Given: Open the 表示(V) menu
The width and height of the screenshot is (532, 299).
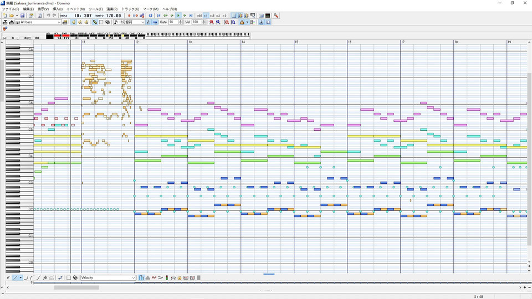Looking at the screenshot, I should click(x=43, y=9).
